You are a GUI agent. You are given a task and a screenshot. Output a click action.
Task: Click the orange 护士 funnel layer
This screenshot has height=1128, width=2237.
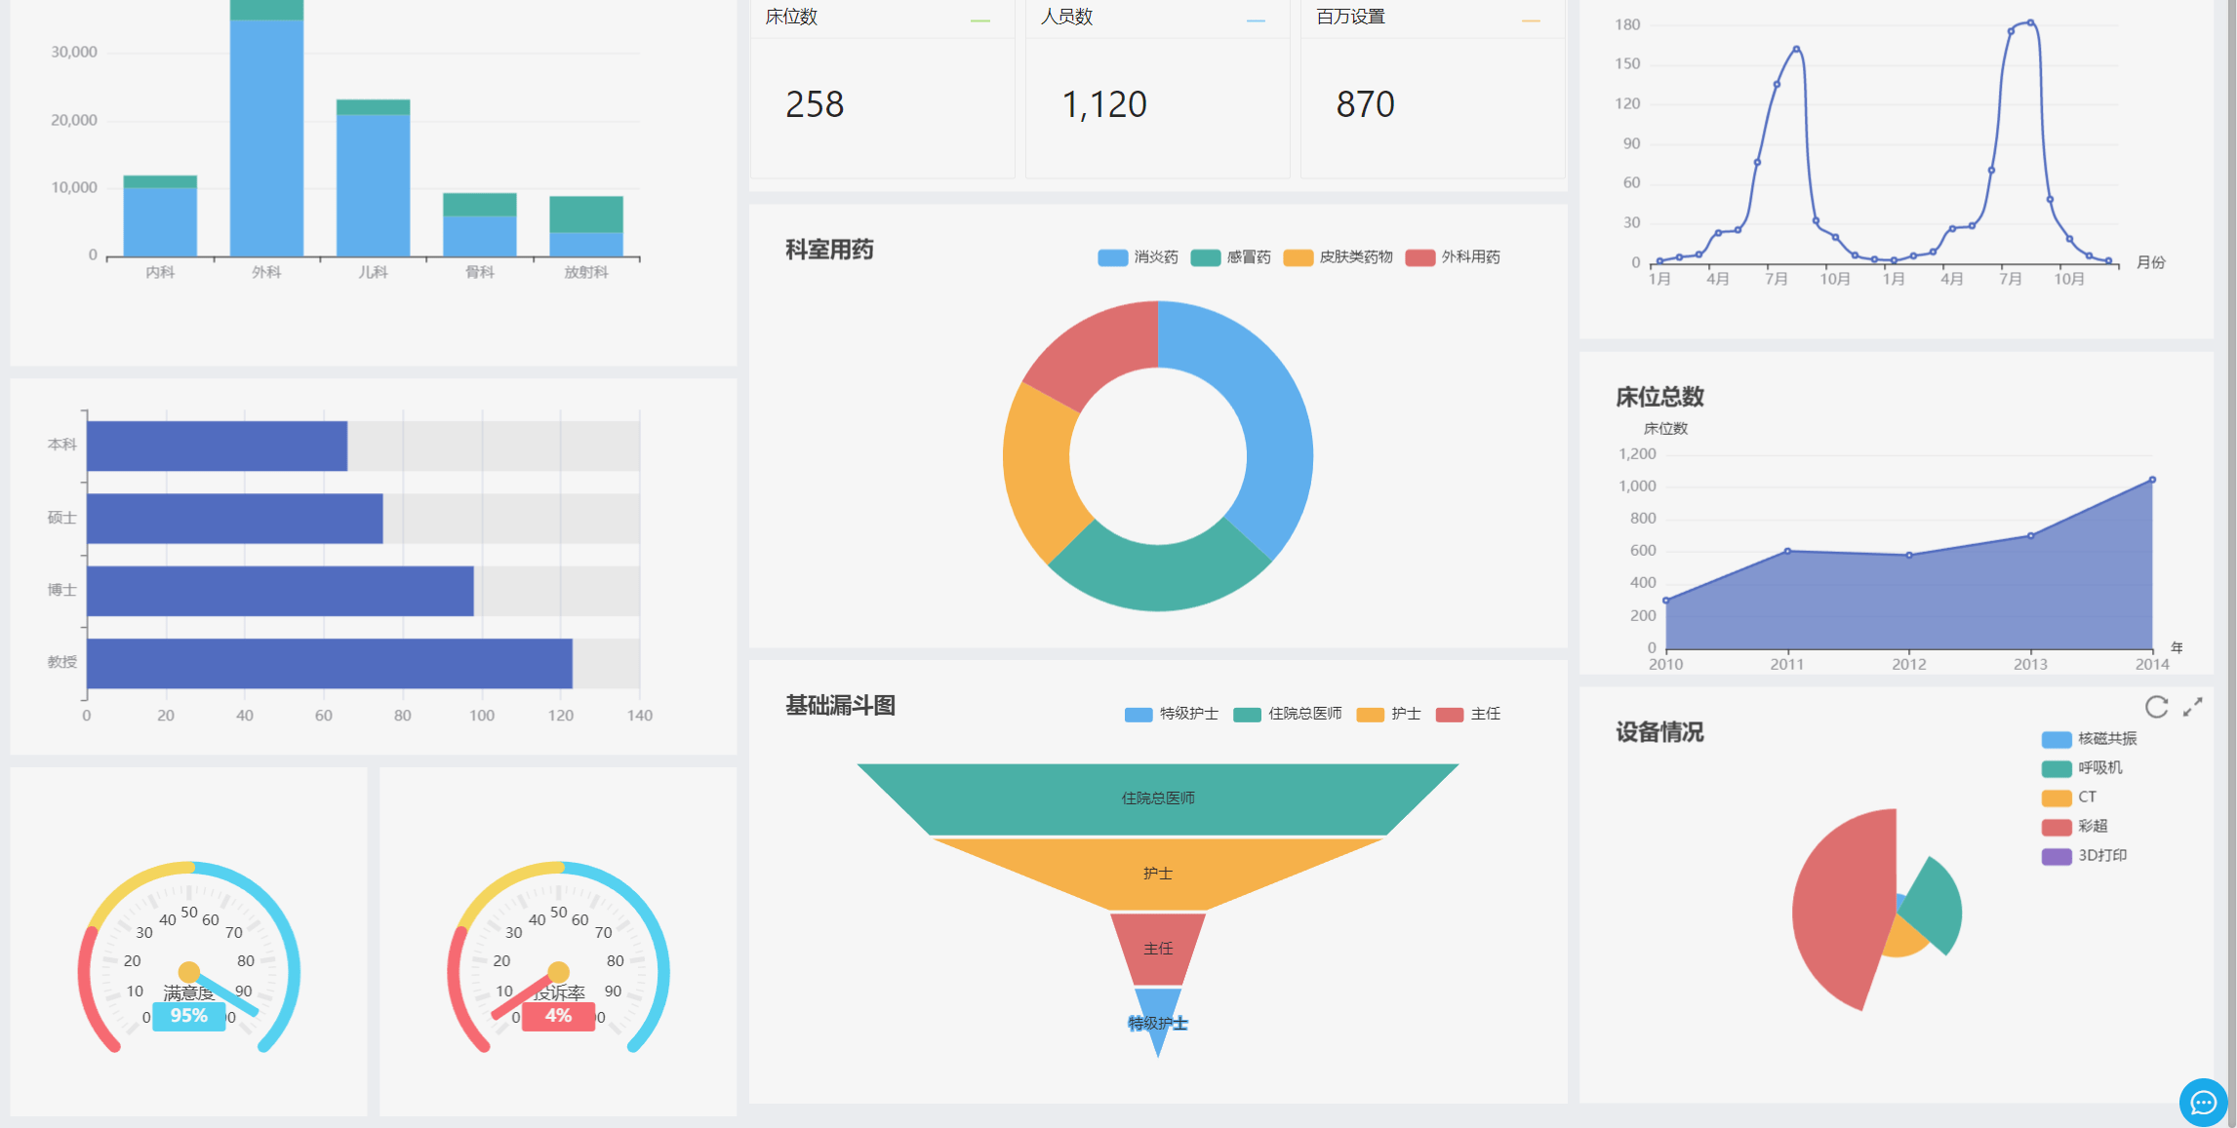(x=1158, y=874)
